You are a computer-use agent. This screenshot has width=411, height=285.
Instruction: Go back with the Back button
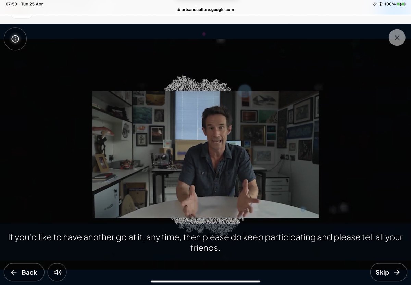(24, 272)
